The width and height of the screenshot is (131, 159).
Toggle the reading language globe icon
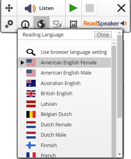(x=41, y=24)
